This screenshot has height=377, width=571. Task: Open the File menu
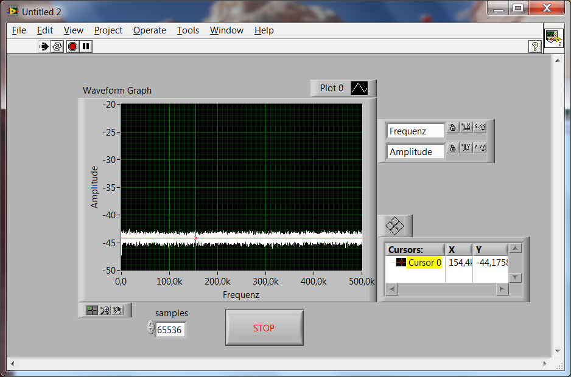pyautogui.click(x=19, y=30)
